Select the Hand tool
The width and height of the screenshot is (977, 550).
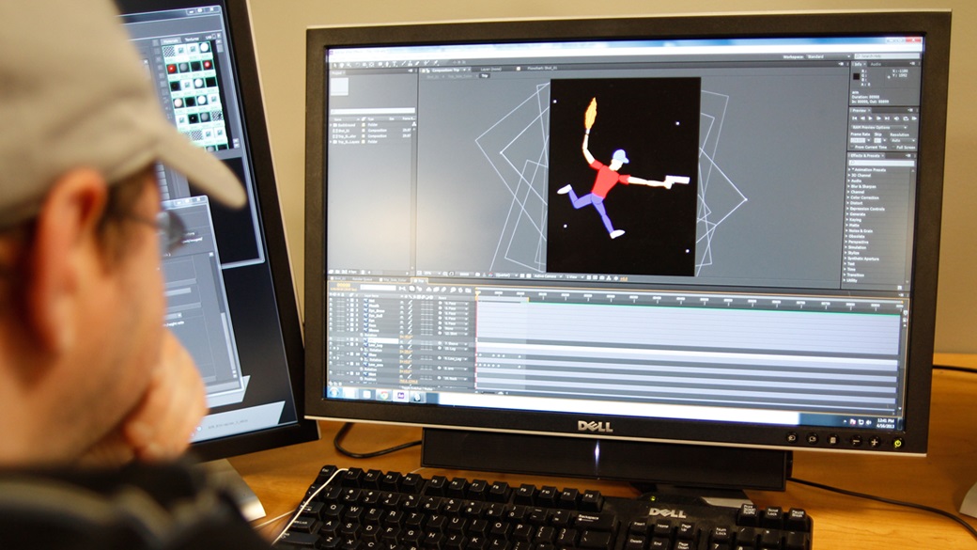[x=341, y=64]
